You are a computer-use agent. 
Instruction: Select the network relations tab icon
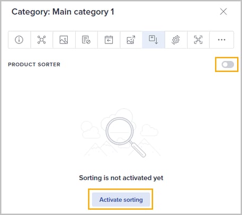(x=42, y=40)
